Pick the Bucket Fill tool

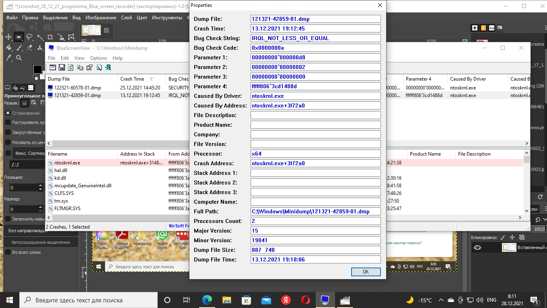pyautogui.click(x=8, y=48)
